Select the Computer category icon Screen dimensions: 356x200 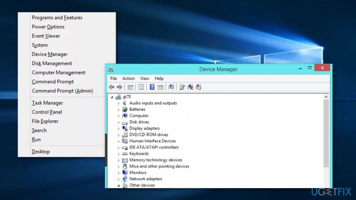[x=125, y=116]
